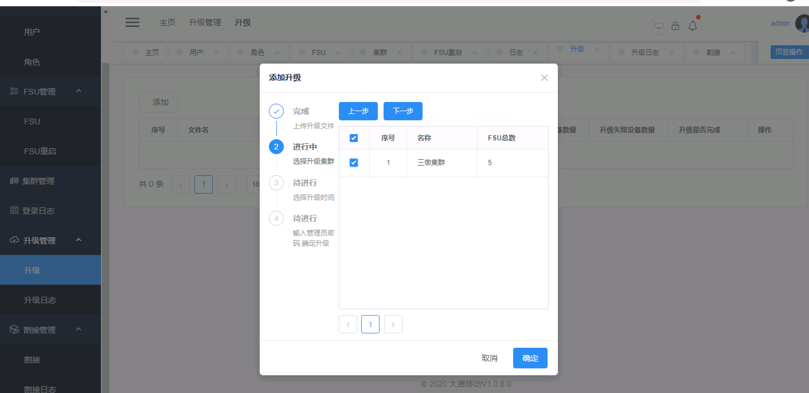Toggle the select-all checkbox in table header
This screenshot has width=809, height=393.
[354, 138]
